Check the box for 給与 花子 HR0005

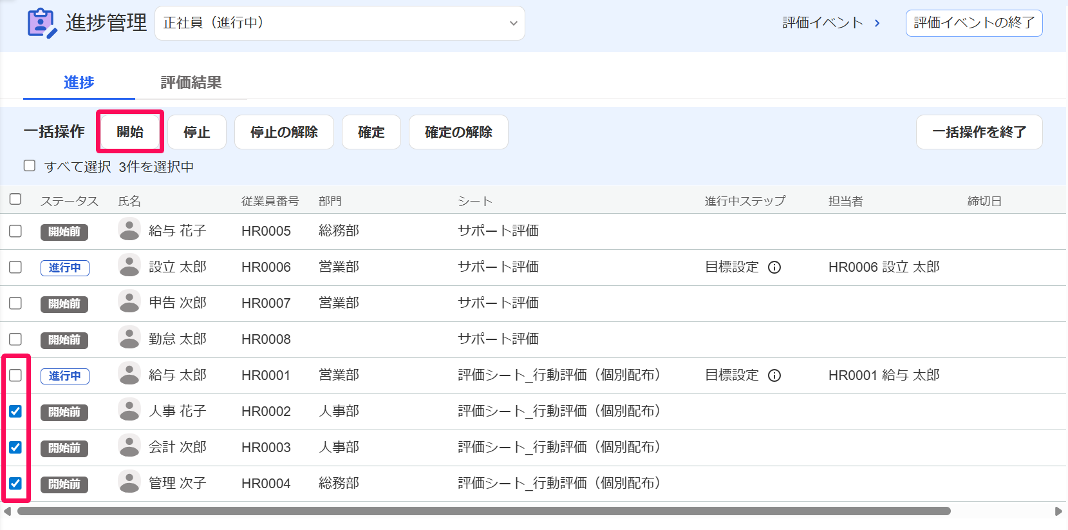point(15,231)
